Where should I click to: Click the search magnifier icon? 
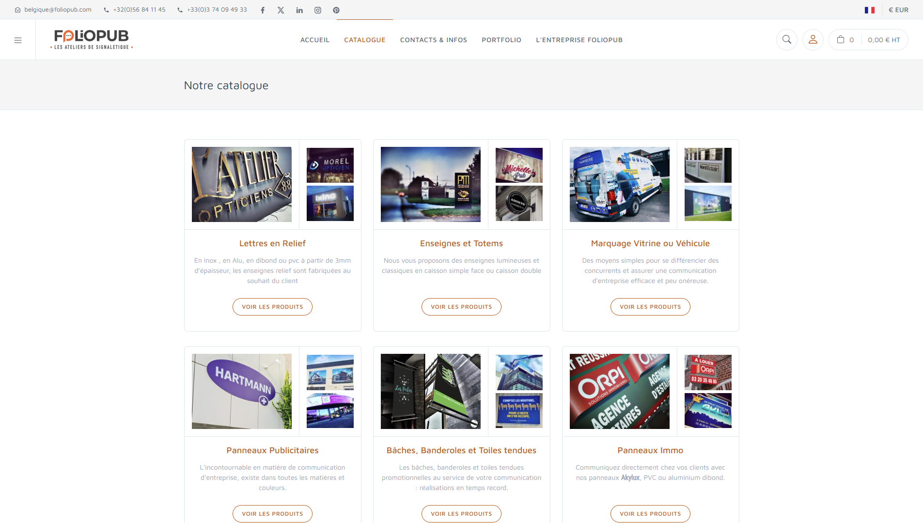[x=787, y=40]
